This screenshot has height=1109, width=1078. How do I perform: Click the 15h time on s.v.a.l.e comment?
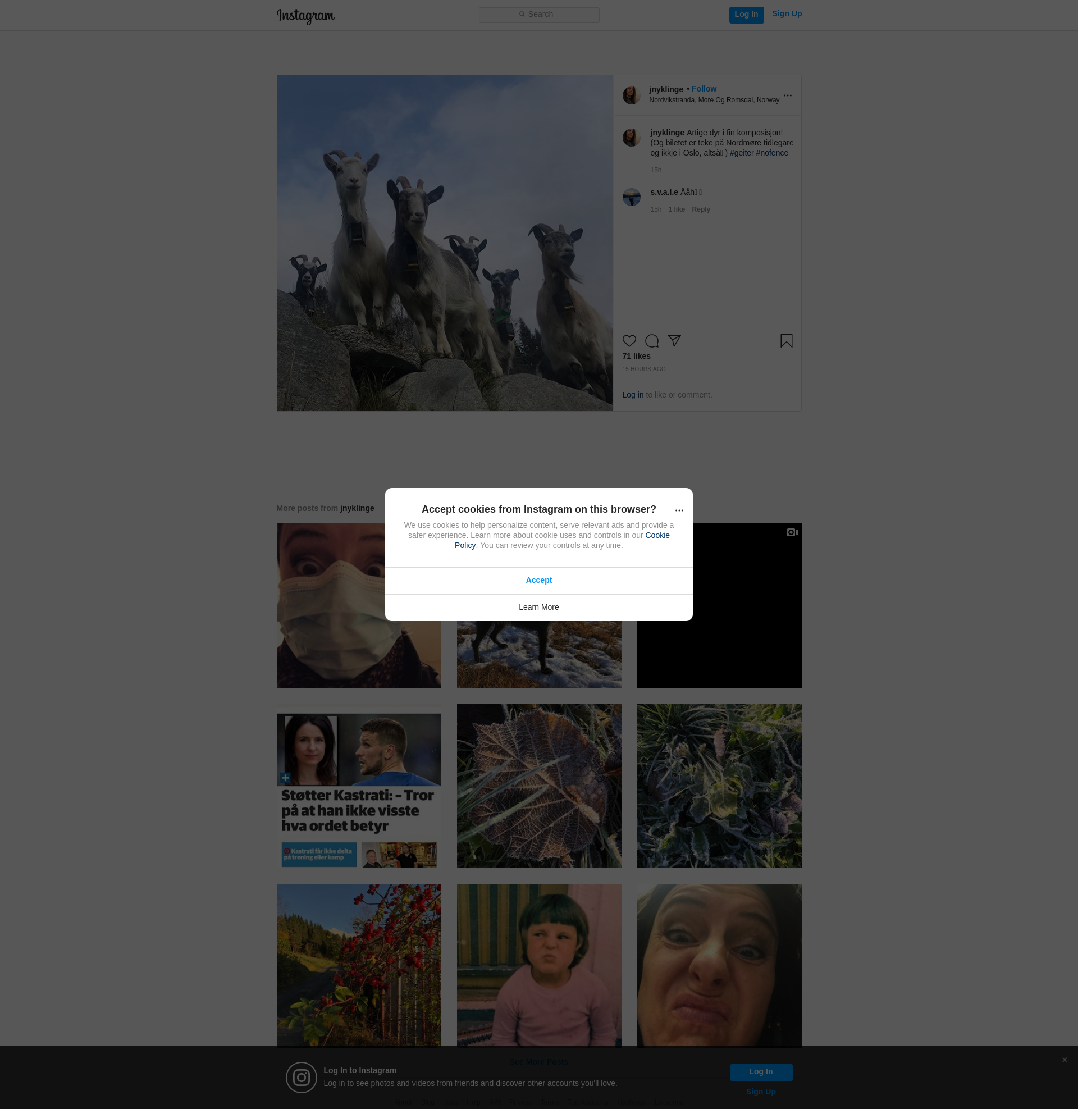(x=656, y=209)
